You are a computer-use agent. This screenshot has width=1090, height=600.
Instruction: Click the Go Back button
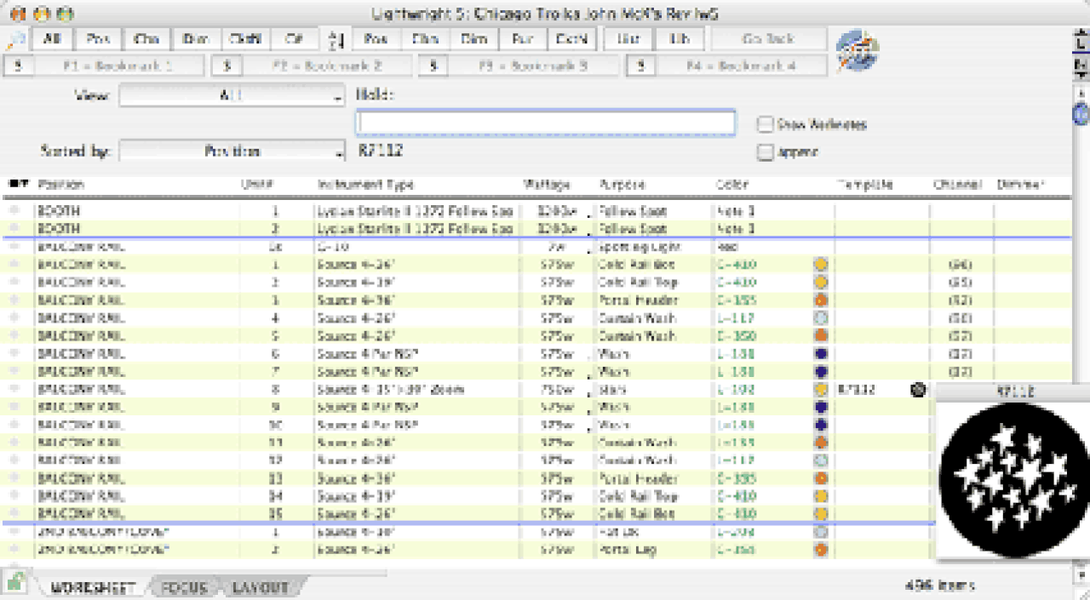[x=768, y=39]
